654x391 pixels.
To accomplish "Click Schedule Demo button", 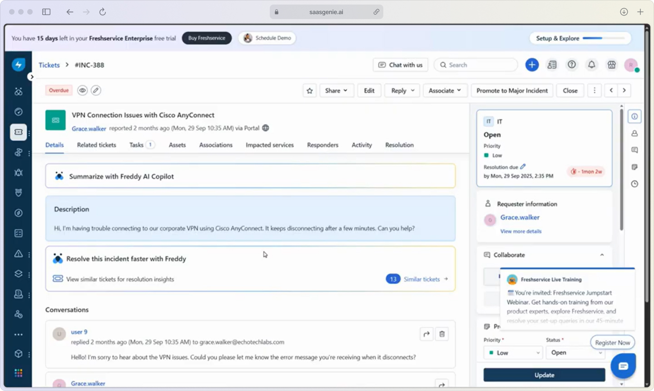I will [x=267, y=38].
